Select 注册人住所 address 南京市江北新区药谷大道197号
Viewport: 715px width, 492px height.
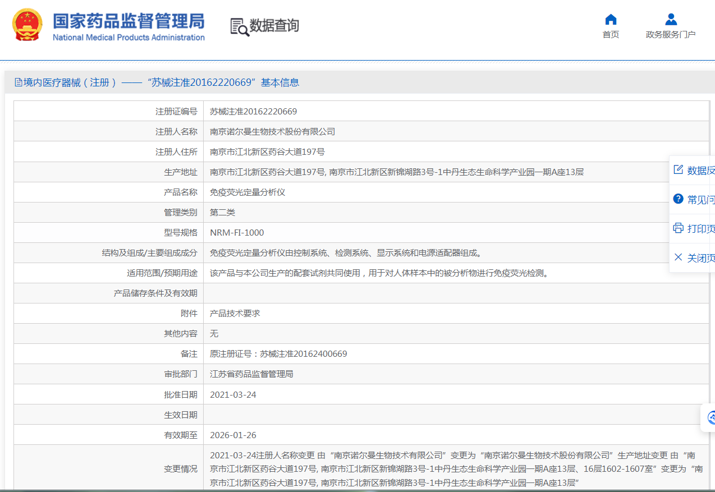(x=267, y=152)
